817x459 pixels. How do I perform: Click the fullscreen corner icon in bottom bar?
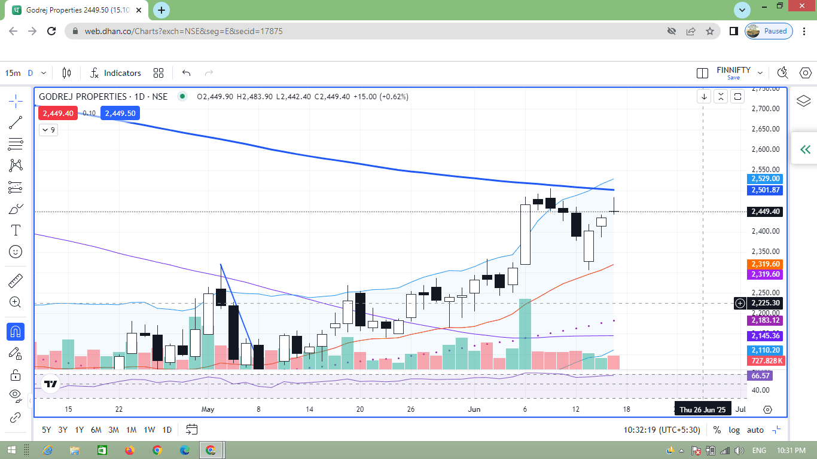tap(776, 430)
